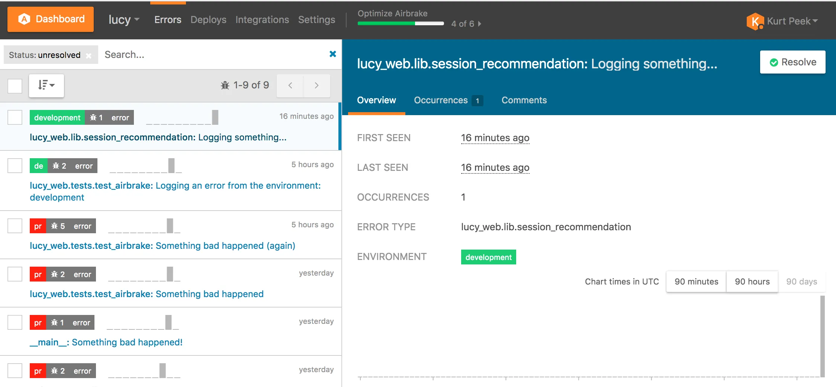
Task: Click bug count badge on session_recommendation error
Action: pos(96,118)
